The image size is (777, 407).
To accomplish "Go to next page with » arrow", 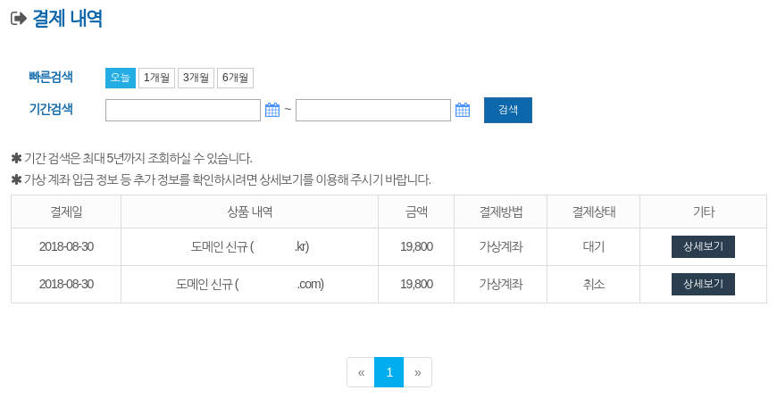I will 418,372.
